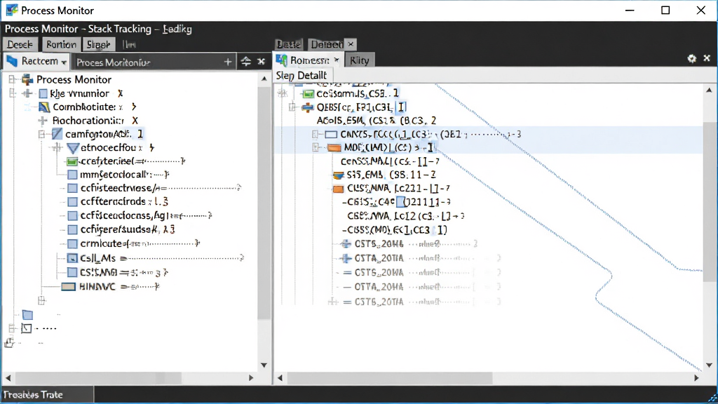Toggle the ccffterncfrods checkbox

[72, 201]
